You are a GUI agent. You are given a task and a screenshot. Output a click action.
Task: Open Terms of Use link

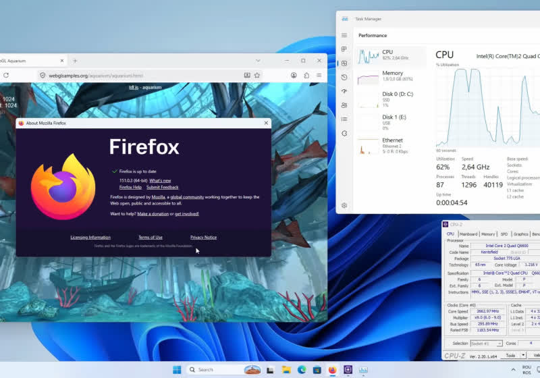tap(151, 237)
